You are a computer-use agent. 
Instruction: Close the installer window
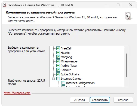point(131,5)
